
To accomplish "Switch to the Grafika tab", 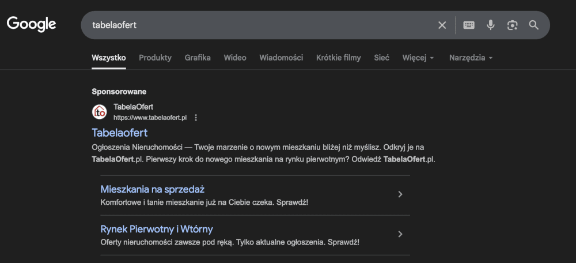I will (x=198, y=58).
